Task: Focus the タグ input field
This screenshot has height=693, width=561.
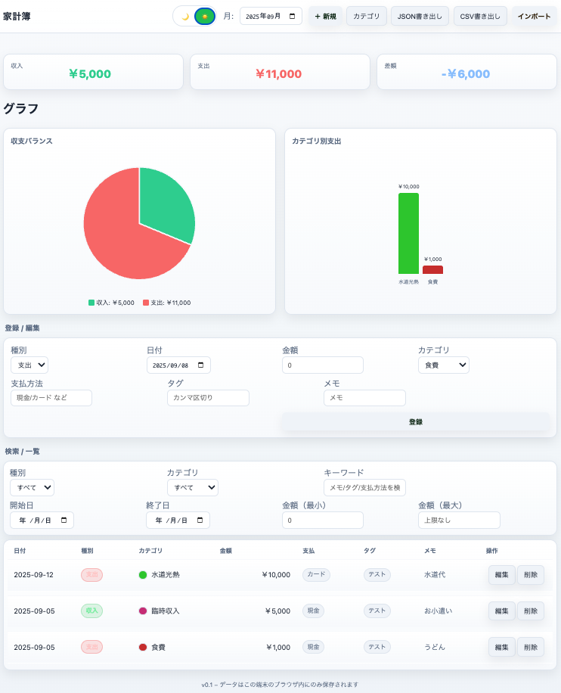Action: [208, 398]
